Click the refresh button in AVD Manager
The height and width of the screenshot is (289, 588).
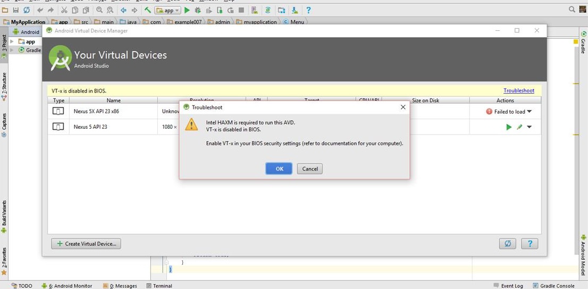click(507, 244)
